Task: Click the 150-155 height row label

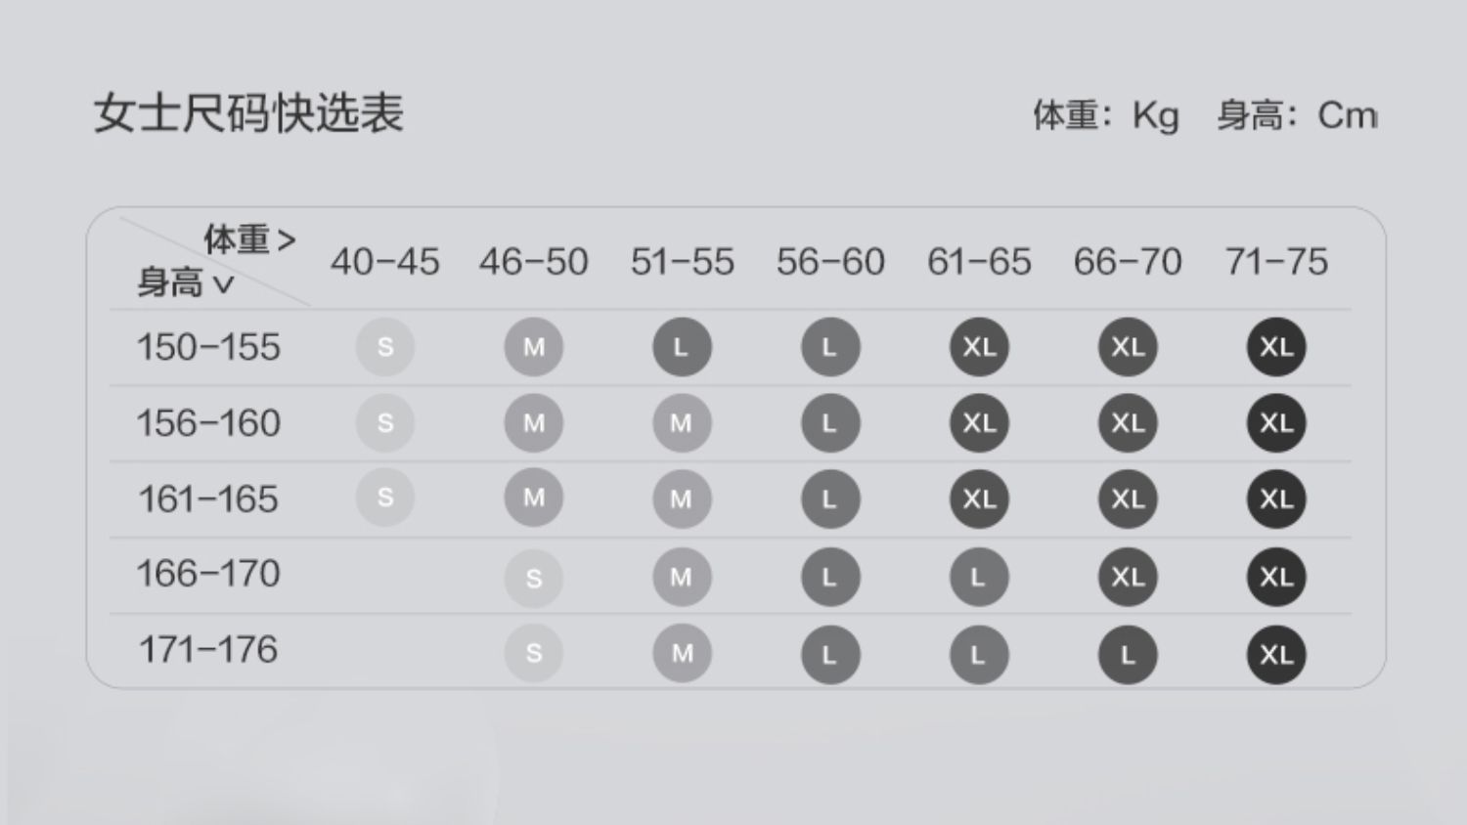Action: coord(208,347)
